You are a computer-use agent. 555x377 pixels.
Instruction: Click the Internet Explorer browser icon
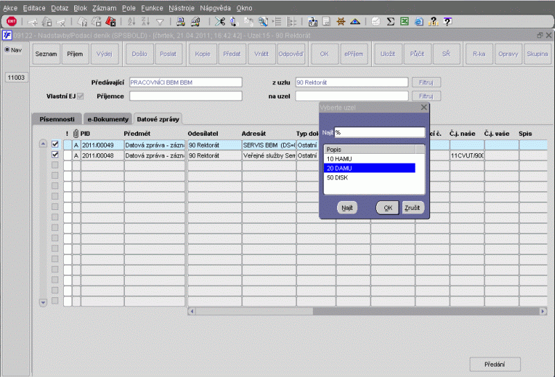[x=419, y=22]
